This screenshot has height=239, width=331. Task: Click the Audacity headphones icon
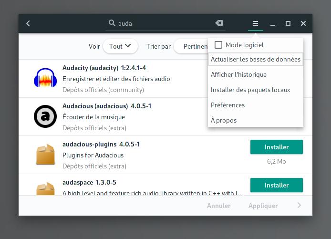click(x=45, y=77)
